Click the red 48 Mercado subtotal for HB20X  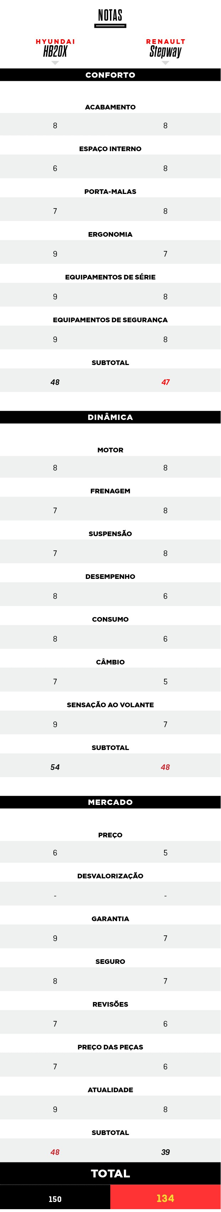[55, 1152]
